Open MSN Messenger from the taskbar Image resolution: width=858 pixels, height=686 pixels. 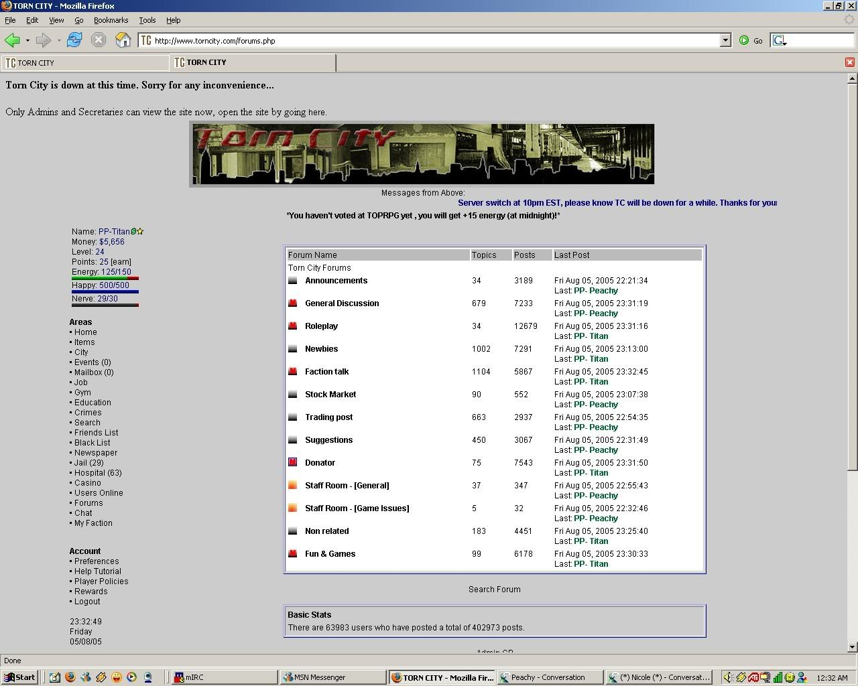332,677
